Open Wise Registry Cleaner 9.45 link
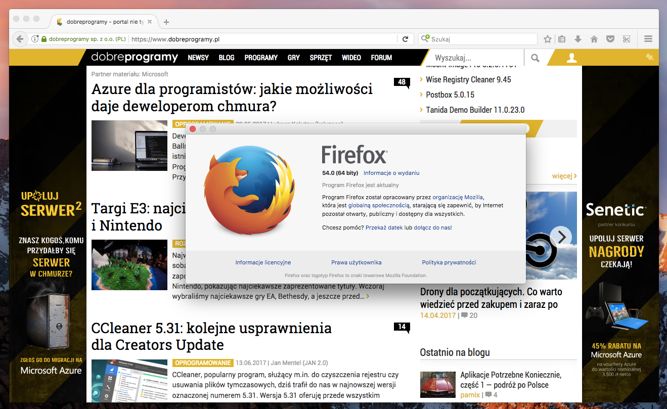 pos(468,79)
